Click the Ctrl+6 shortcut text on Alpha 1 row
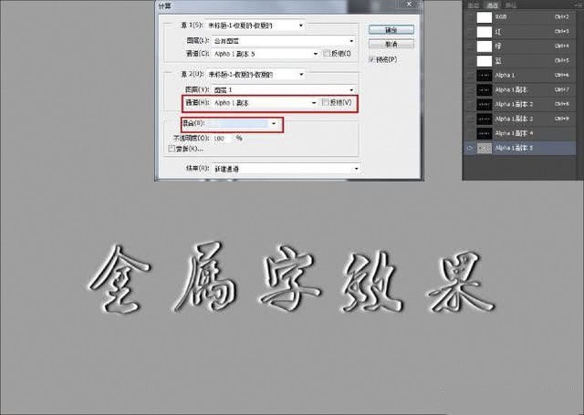This screenshot has height=415, width=584. (x=562, y=76)
